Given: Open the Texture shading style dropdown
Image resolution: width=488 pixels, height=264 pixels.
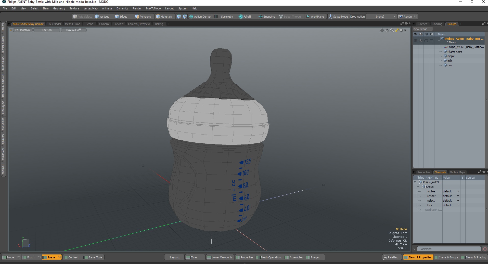Looking at the screenshot, I should [x=47, y=30].
